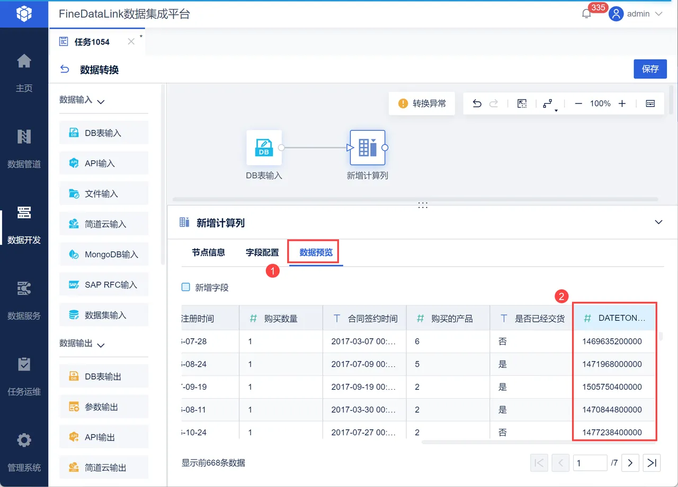Pick MongoDB输入 from the operator list
The image size is (678, 487).
[104, 254]
